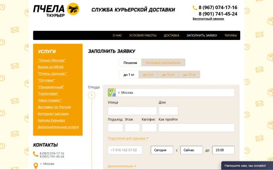Image resolution: width=273 pixels, height=170 pixels.
Task: Focus the Этаж input field
Action: pos(132,128)
